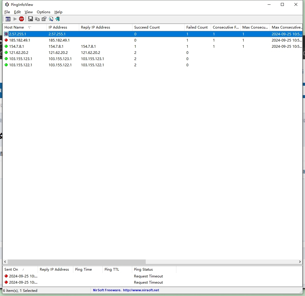Sort by the Sent On column header
The height and width of the screenshot is (296, 305).
coord(11,269)
